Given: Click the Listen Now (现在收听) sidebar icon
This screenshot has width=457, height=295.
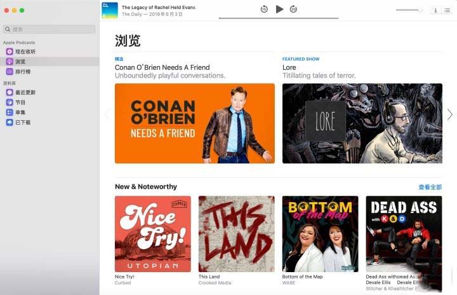Looking at the screenshot, I should [10, 51].
